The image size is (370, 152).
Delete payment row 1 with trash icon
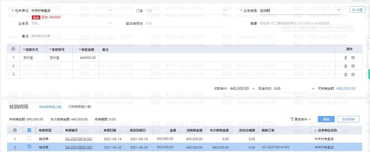point(345,58)
